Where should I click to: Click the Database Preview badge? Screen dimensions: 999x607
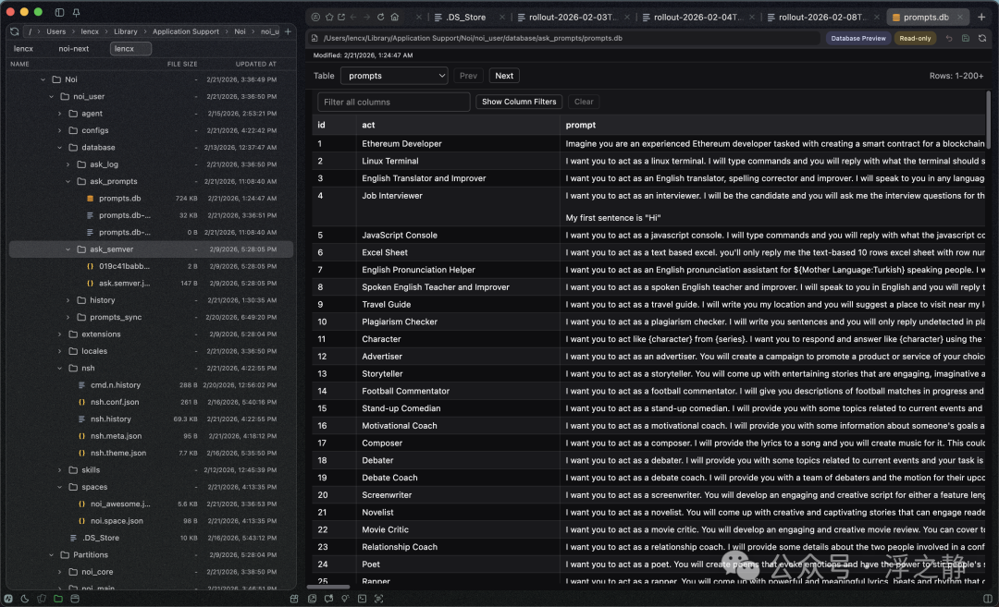pyautogui.click(x=858, y=38)
